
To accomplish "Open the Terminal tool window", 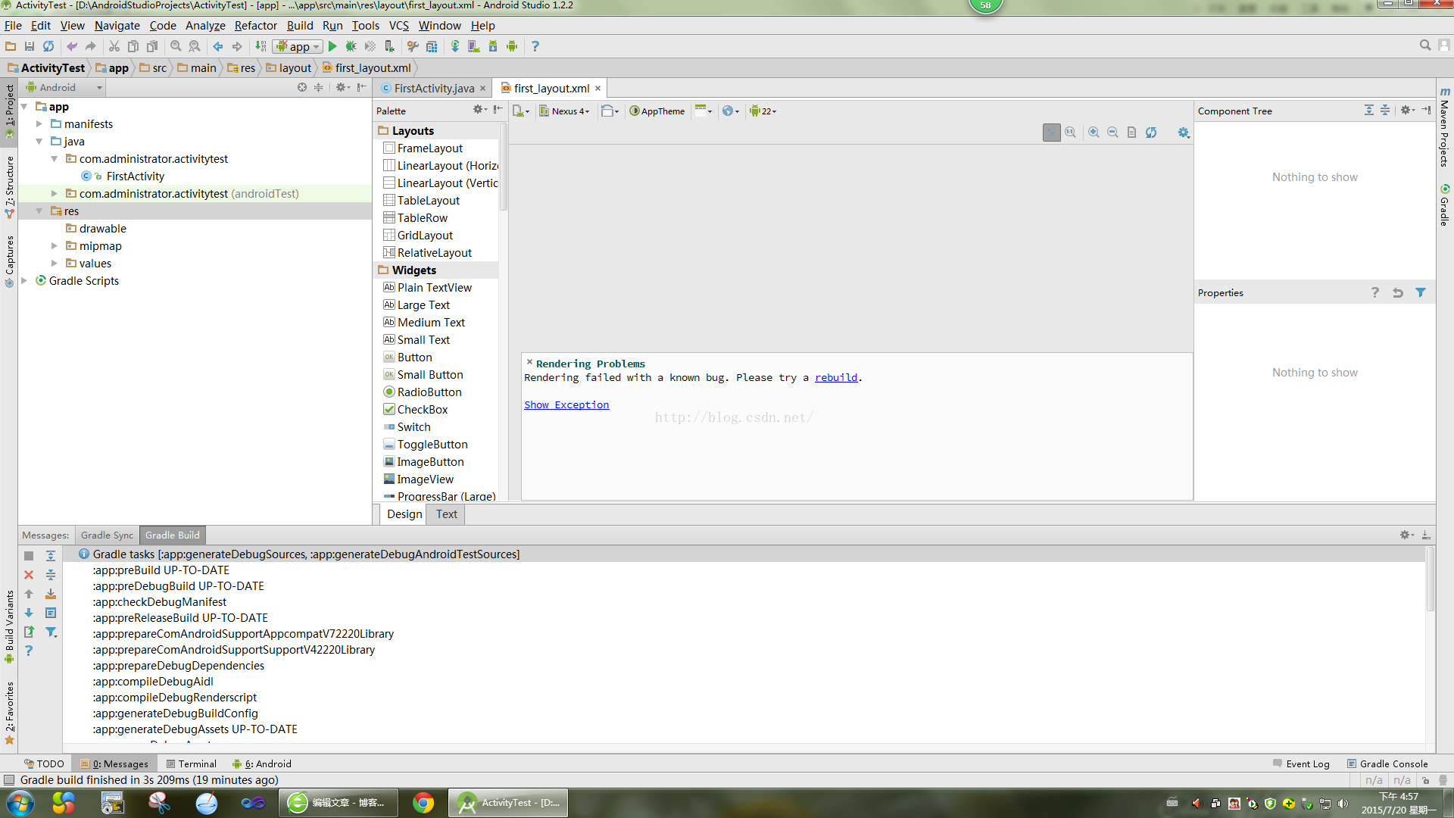I will [192, 764].
